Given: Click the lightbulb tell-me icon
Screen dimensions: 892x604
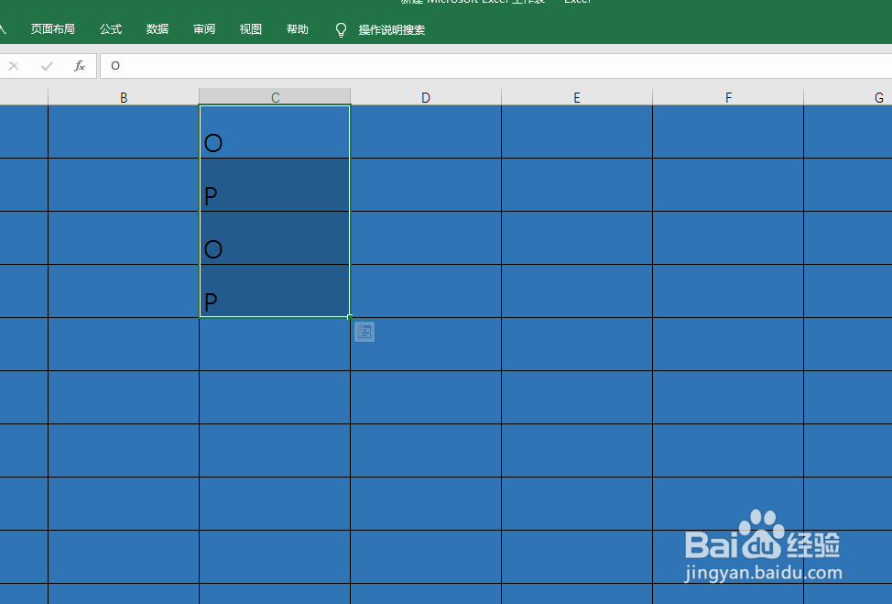Looking at the screenshot, I should [341, 29].
